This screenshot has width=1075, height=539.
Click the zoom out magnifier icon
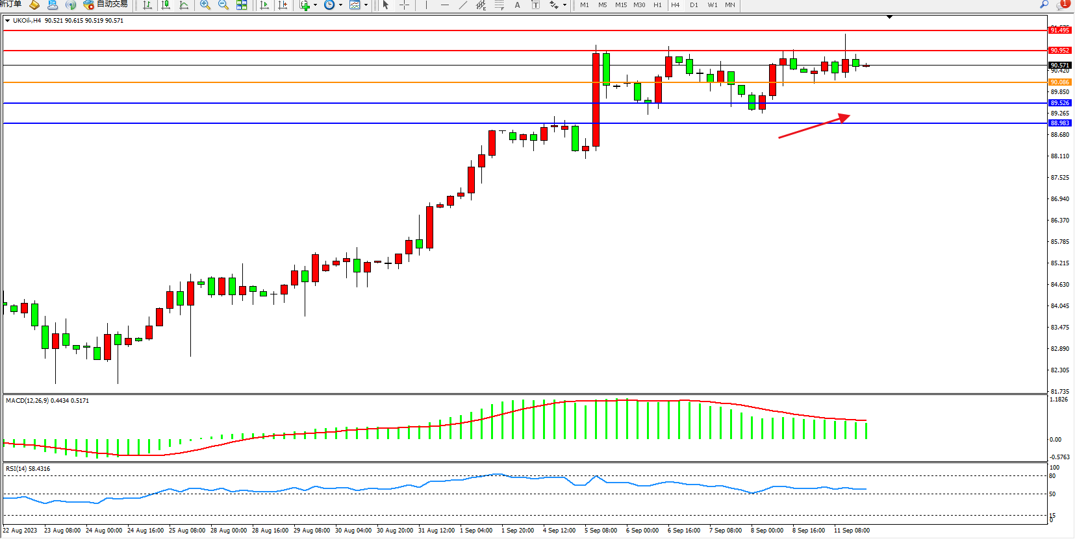pyautogui.click(x=223, y=5)
